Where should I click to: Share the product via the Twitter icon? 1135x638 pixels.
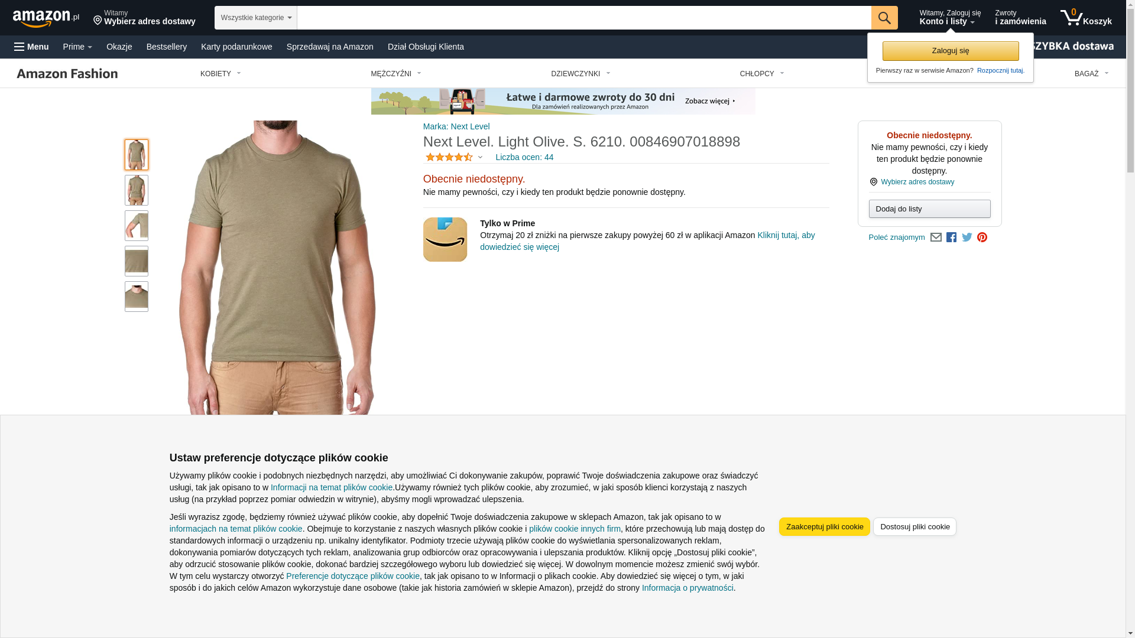[967, 237]
